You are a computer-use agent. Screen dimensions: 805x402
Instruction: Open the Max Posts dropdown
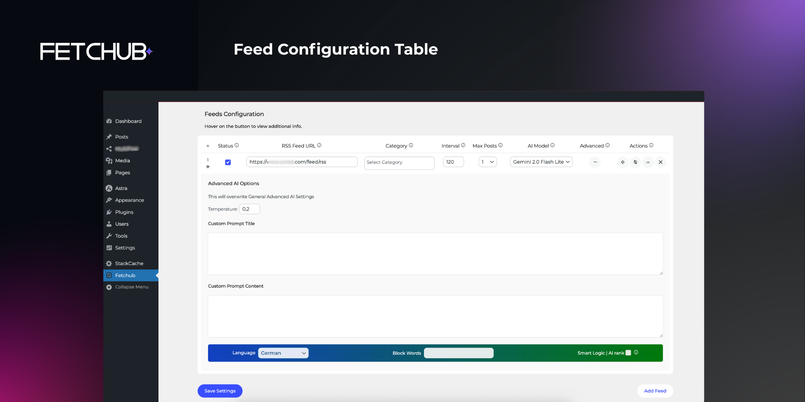click(x=488, y=162)
